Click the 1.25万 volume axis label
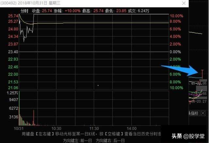209x143 pixels. coord(12,93)
